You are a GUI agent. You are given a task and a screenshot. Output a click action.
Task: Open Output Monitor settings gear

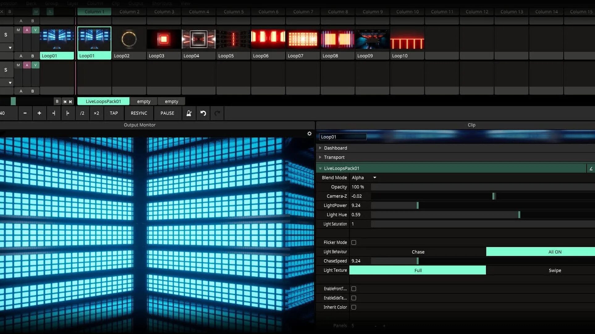[309, 134]
